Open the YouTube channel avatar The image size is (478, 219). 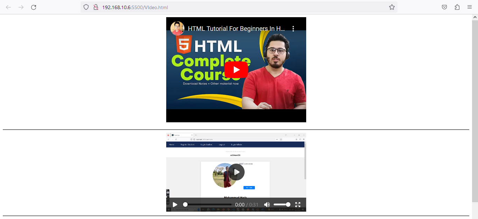pyautogui.click(x=177, y=28)
